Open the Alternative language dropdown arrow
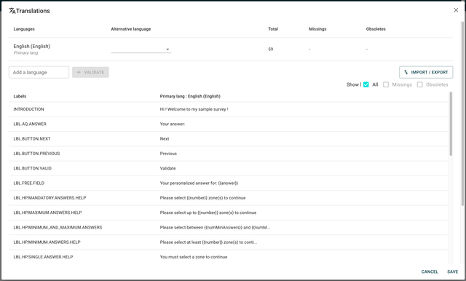The image size is (466, 281). coord(167,50)
